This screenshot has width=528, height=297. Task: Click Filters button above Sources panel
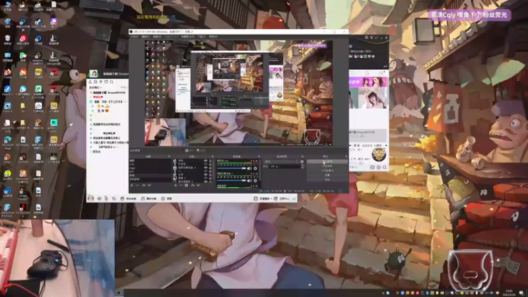pos(201,150)
